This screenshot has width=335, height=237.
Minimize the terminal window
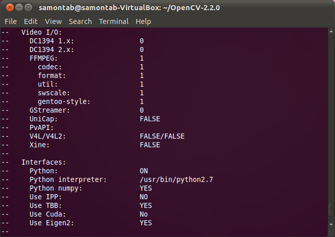pyautogui.click(x=19, y=8)
